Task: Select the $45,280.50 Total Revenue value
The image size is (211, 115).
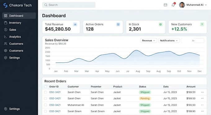Action: (x=58, y=29)
